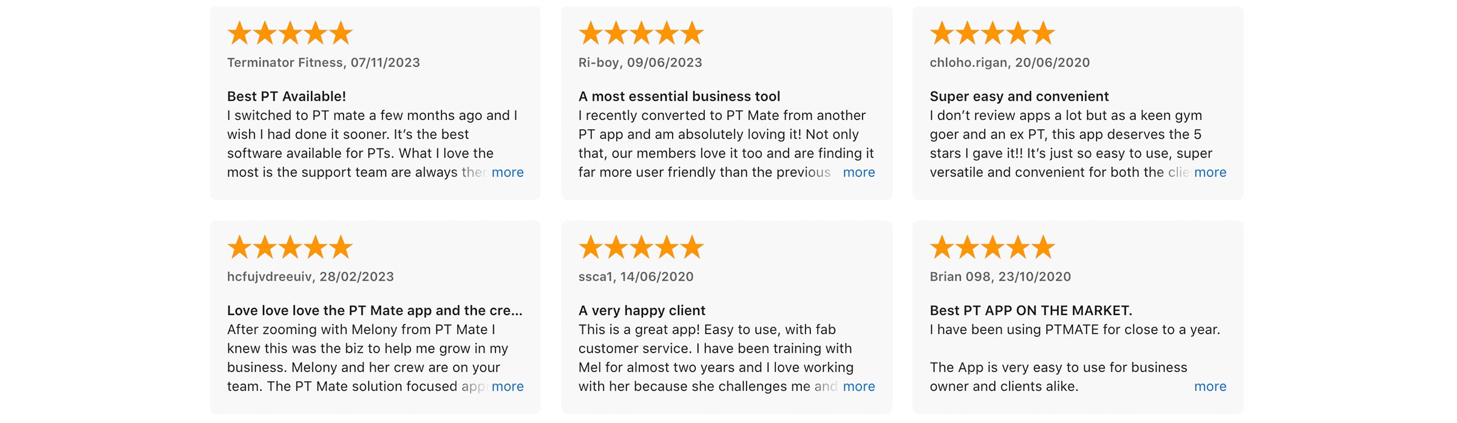Show more of hcfujvdreeuiv's review
1457x423 pixels.
(x=508, y=386)
